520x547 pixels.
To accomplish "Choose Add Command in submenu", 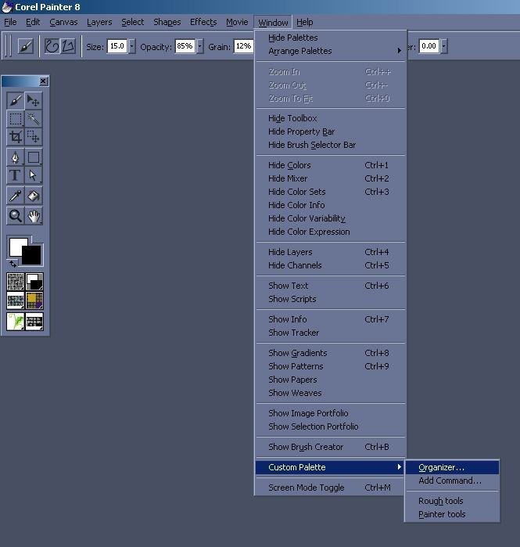I will click(x=452, y=480).
